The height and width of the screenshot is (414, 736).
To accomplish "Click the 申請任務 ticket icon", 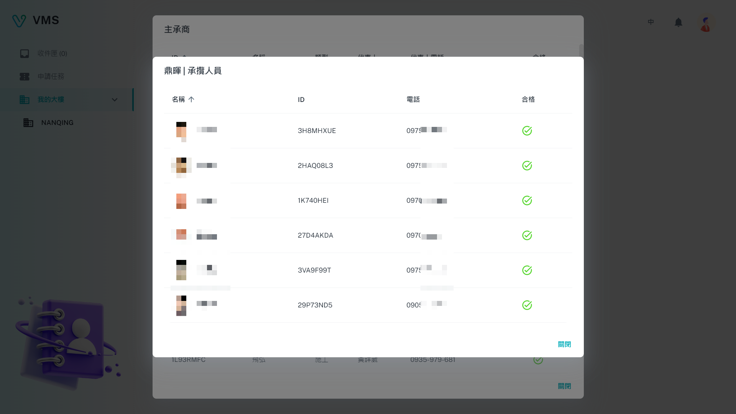I will pos(25,77).
